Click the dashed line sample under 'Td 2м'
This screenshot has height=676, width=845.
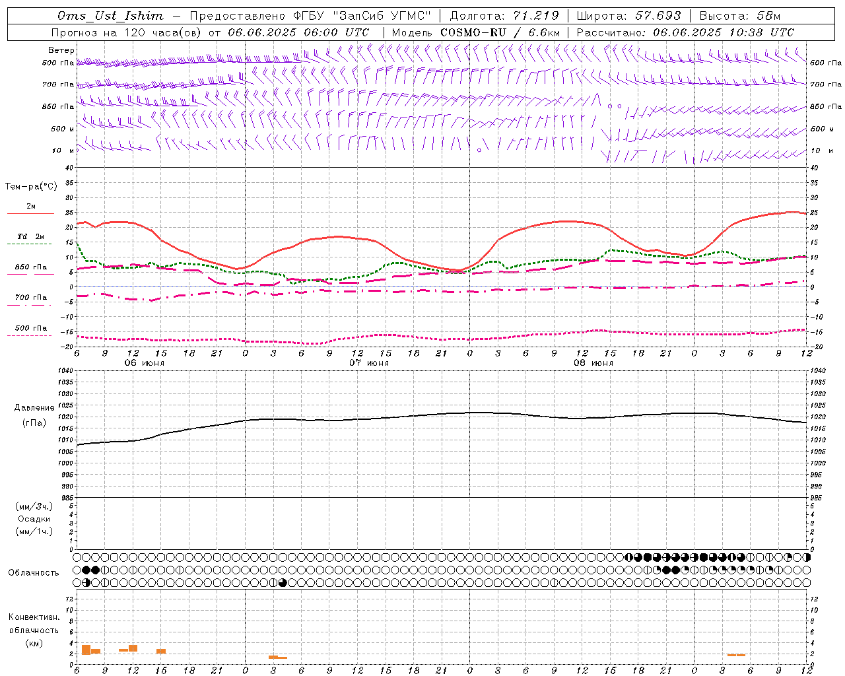click(x=30, y=244)
